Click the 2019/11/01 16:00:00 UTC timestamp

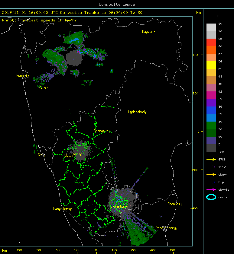pos(30,13)
